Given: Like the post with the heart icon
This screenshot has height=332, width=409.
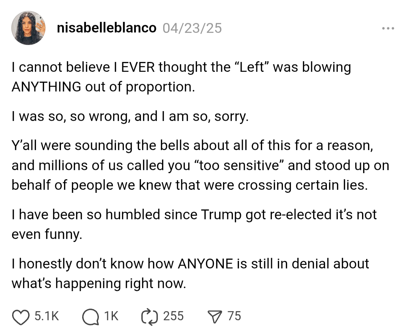Looking at the screenshot, I should [x=21, y=316].
